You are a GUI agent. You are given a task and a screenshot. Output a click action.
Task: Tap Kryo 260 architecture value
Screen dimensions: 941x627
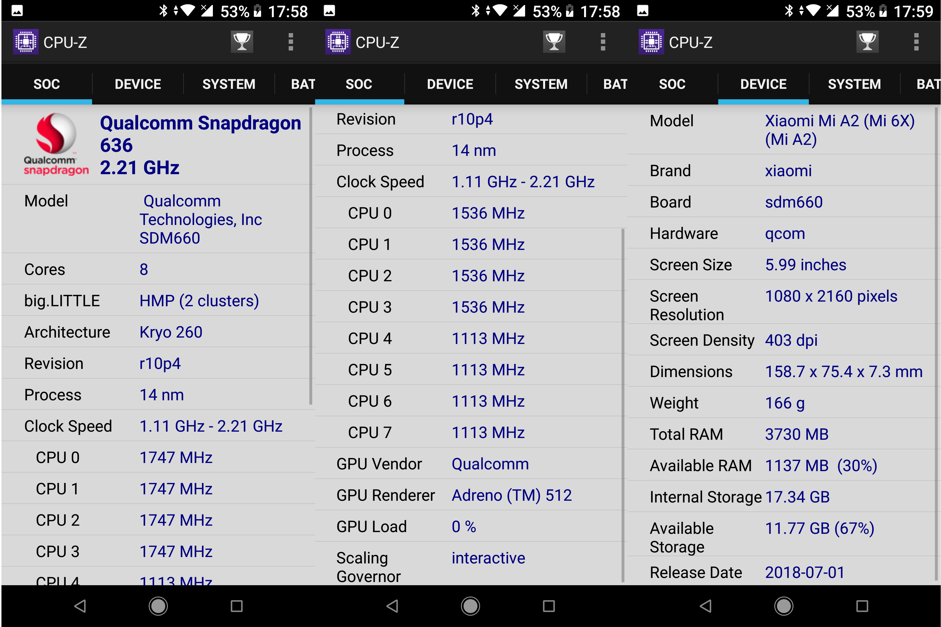[171, 332]
